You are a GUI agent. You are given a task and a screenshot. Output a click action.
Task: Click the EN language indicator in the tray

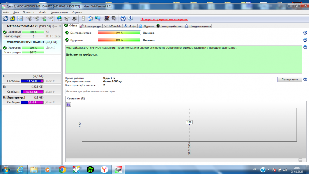(254, 169)
